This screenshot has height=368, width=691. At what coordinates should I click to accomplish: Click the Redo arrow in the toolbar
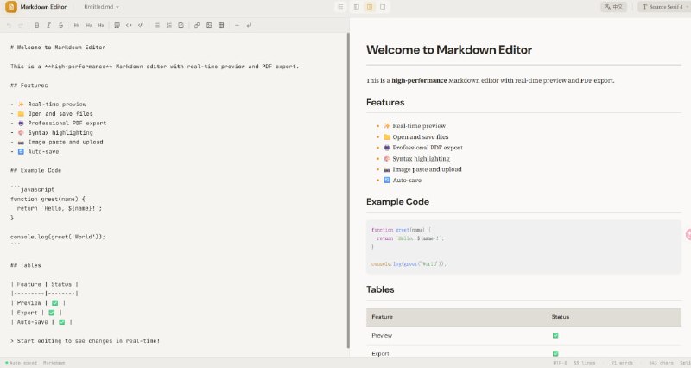click(21, 25)
